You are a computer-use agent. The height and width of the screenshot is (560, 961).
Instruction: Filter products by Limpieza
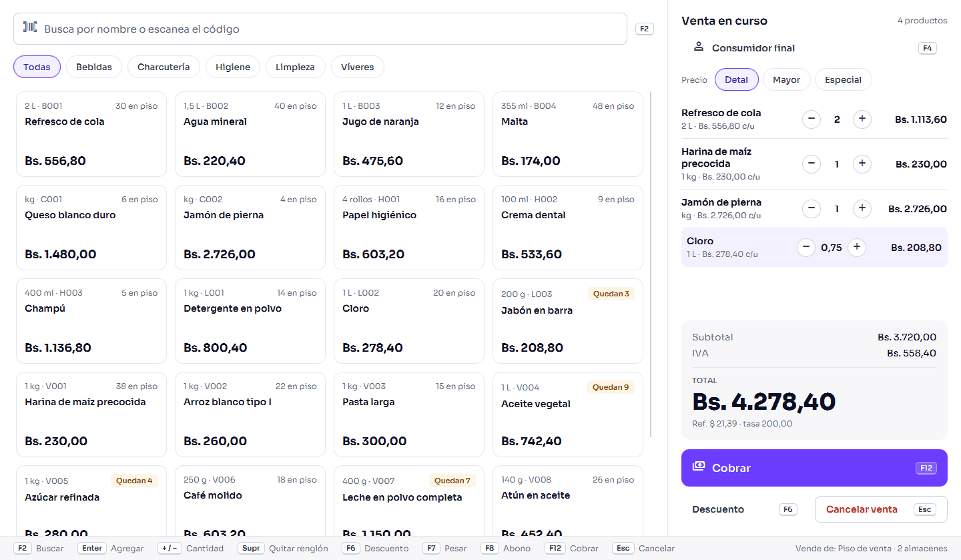pos(295,67)
